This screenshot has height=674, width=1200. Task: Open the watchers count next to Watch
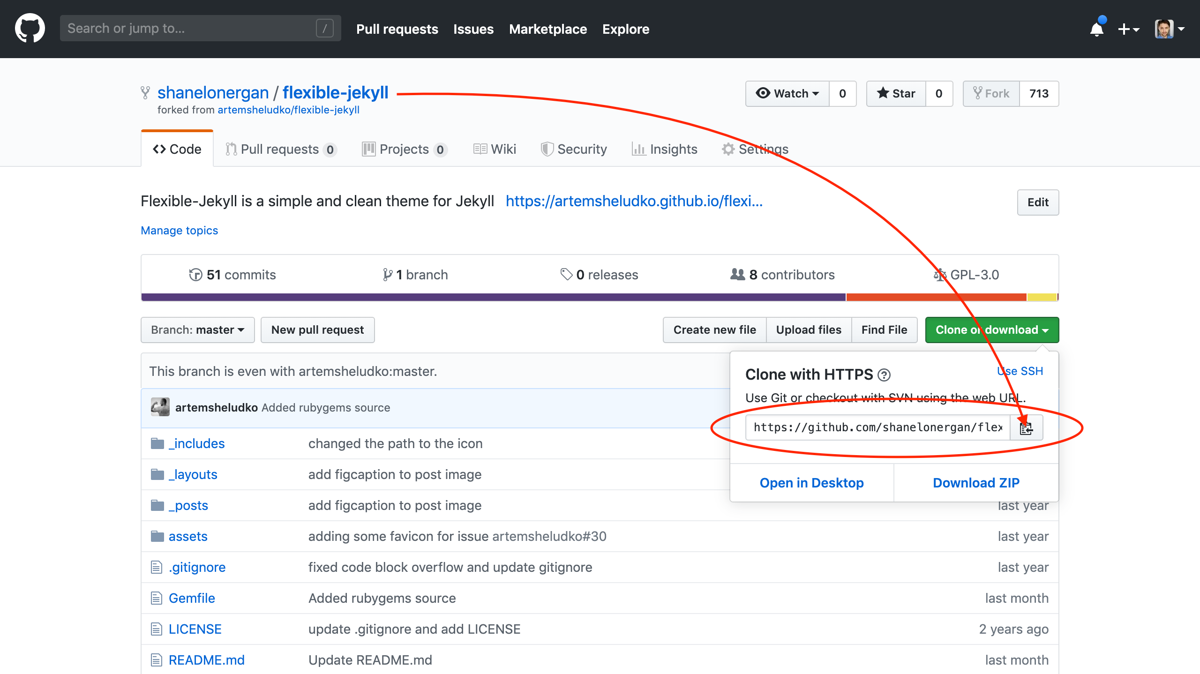point(842,93)
